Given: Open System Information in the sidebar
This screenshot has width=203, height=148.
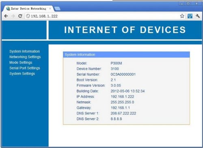Looking at the screenshot, I should tap(24, 51).
